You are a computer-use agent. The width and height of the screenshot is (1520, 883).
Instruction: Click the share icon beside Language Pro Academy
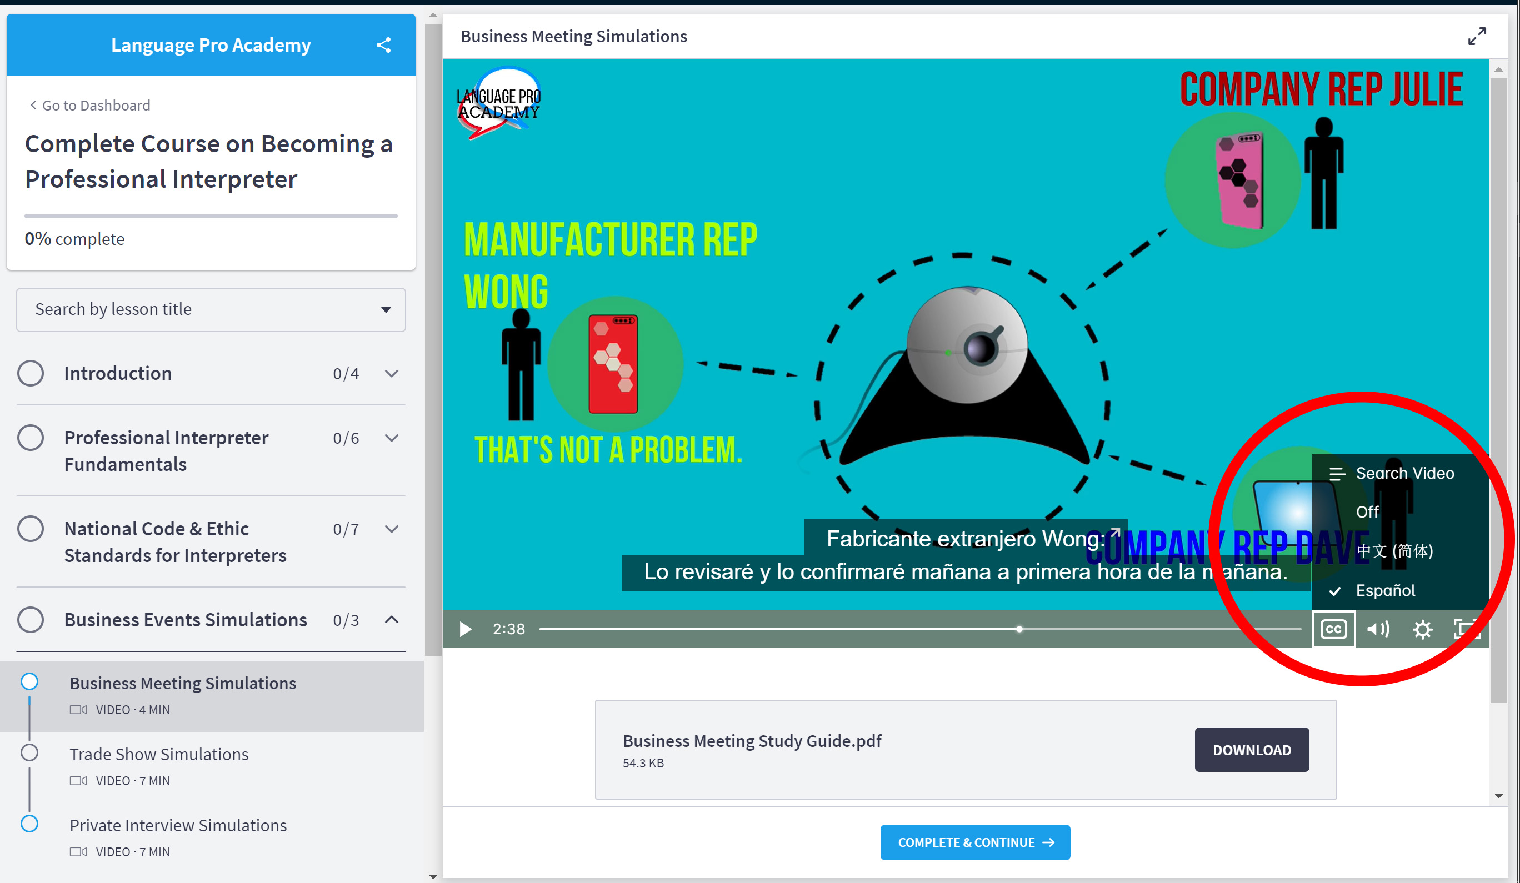pyautogui.click(x=384, y=45)
